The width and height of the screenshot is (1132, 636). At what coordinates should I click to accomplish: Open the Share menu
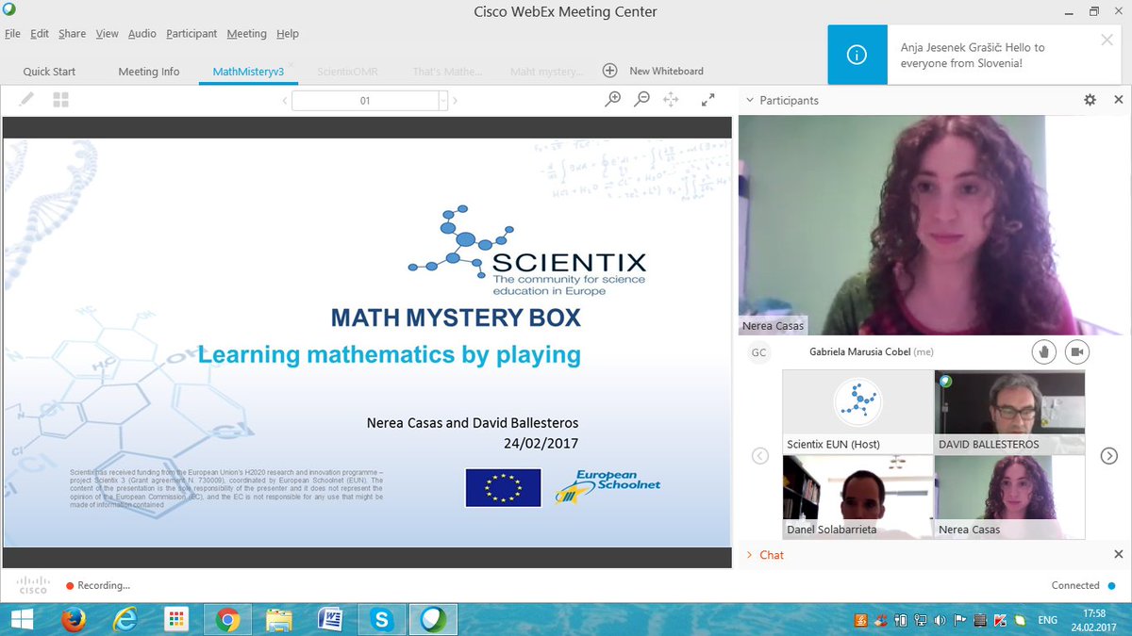click(x=72, y=33)
